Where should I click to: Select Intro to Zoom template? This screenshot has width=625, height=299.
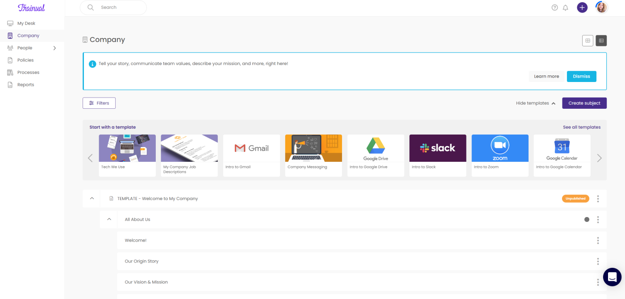(500, 156)
